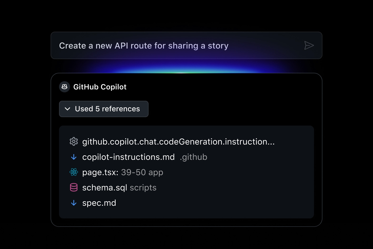Viewport: 373px width, 249px height.
Task: Expand the github.copilot.chat.codeGeneration.instruction entry
Action: pyautogui.click(x=178, y=141)
